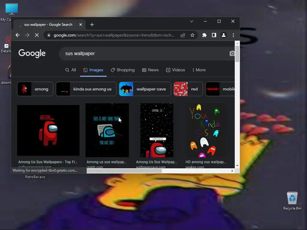The image size is (307, 230).
Task: Click the vertical scrollbar up arrow
Action: 237,43
